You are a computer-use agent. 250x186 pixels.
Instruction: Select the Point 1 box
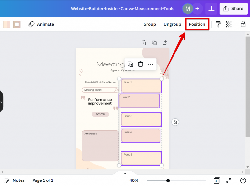point(141,86)
